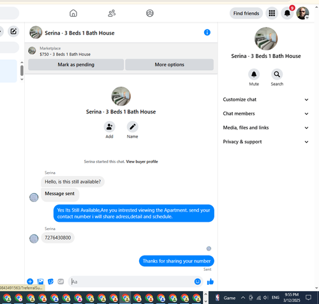
Task: Click the 'Message sent' bubble
Action: [60, 194]
